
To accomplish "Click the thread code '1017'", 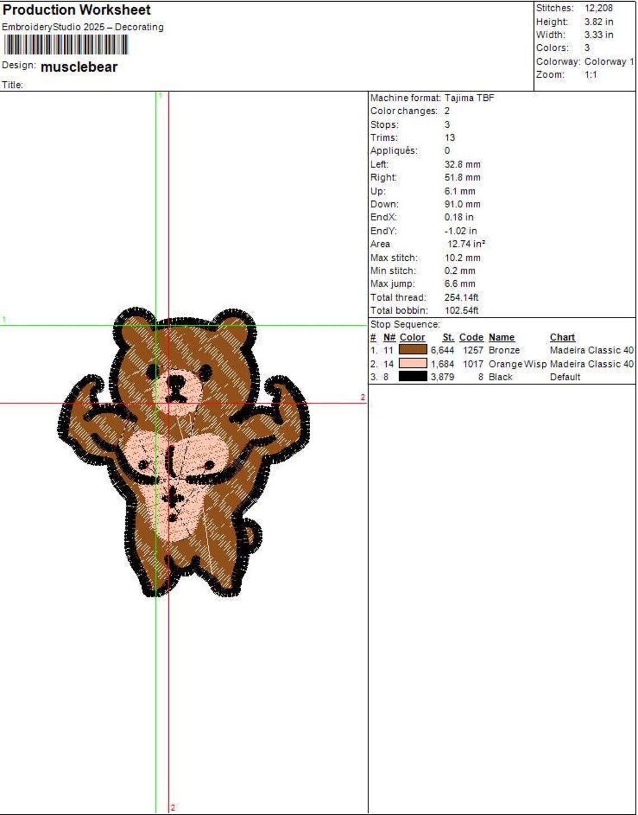I will [473, 364].
